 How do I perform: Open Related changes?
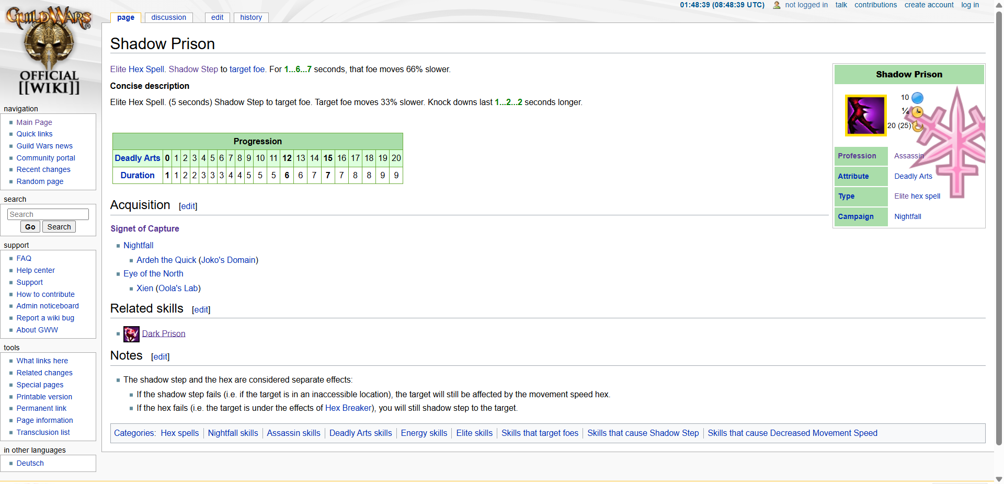(44, 373)
